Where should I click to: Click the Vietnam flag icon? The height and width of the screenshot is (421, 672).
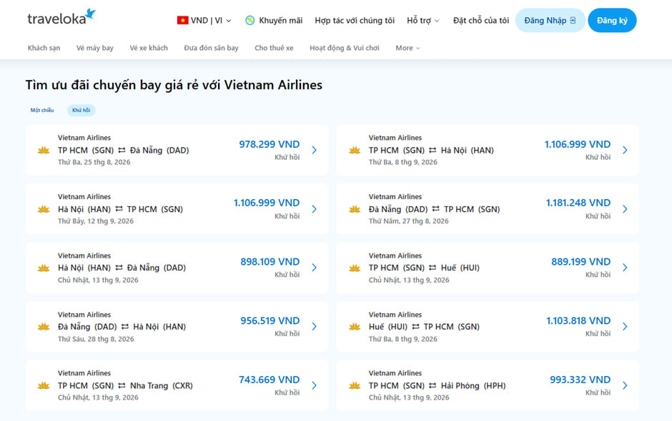tap(182, 20)
